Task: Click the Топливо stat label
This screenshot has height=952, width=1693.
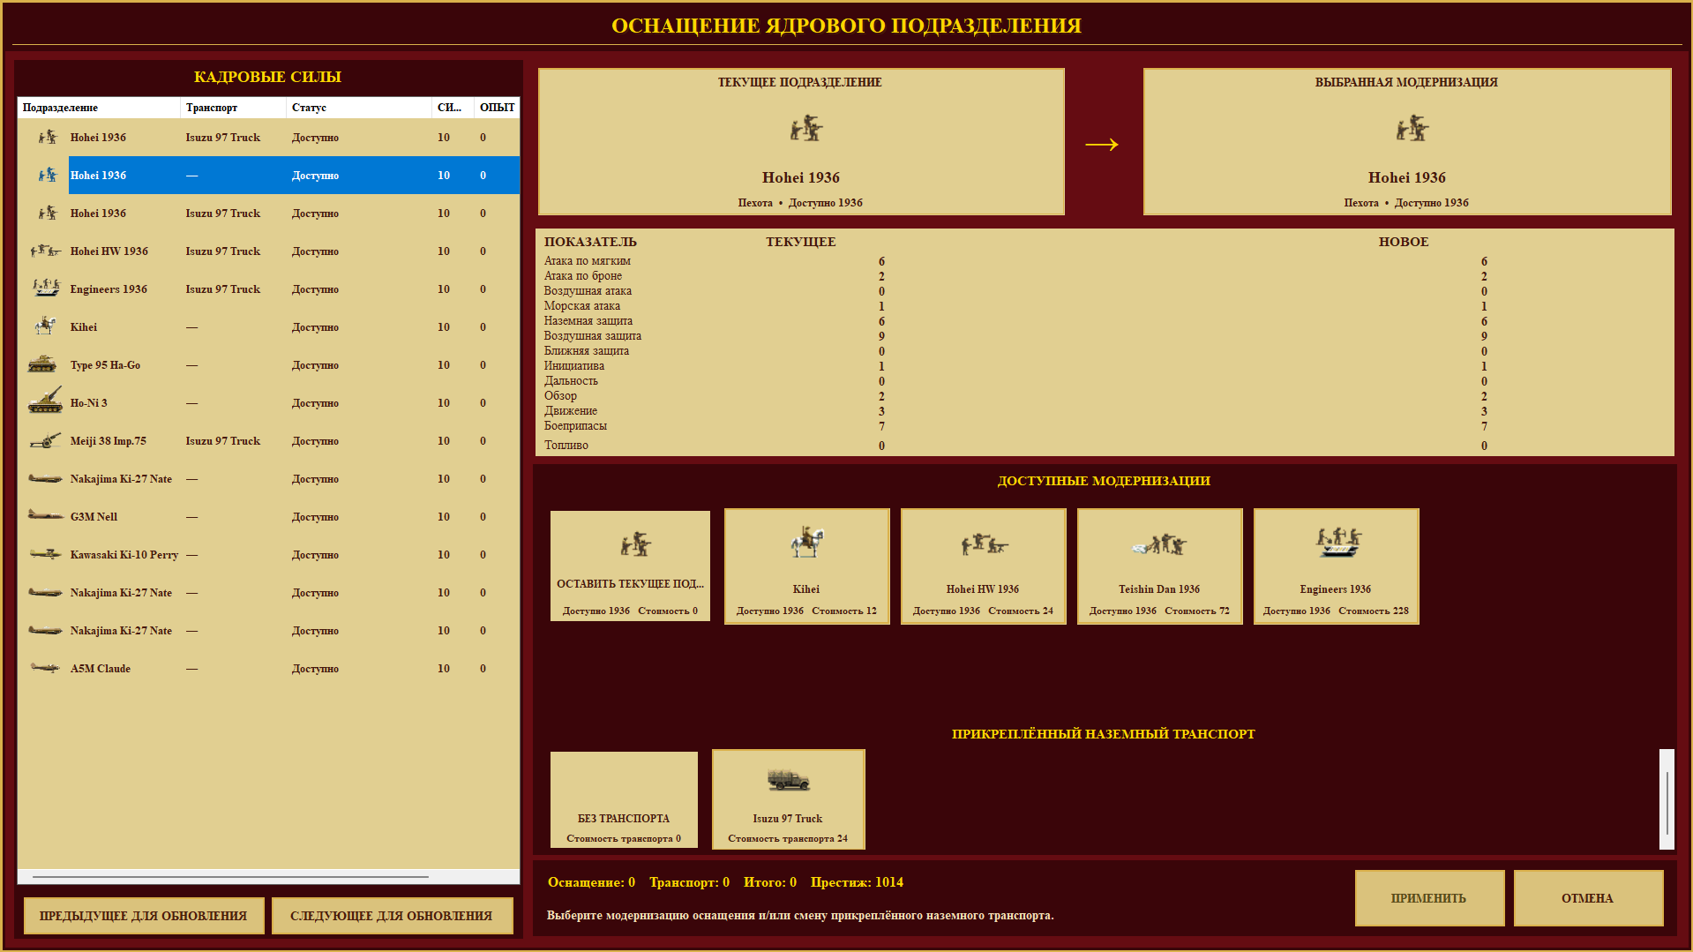Action: pos(566,446)
